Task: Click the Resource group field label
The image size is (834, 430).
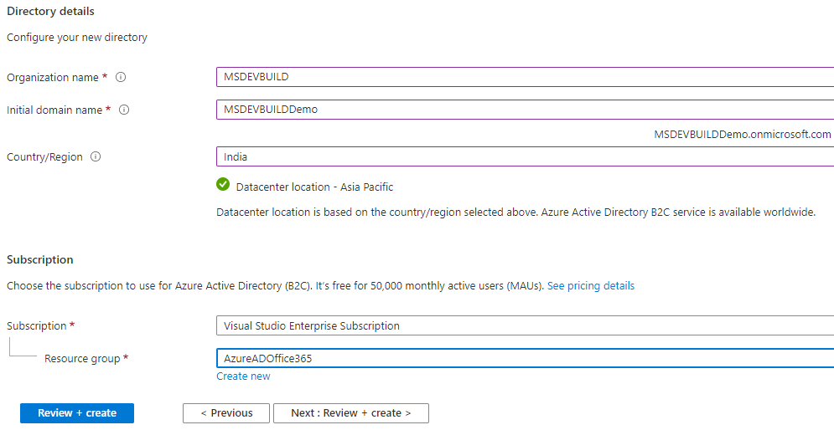Action: click(x=82, y=358)
